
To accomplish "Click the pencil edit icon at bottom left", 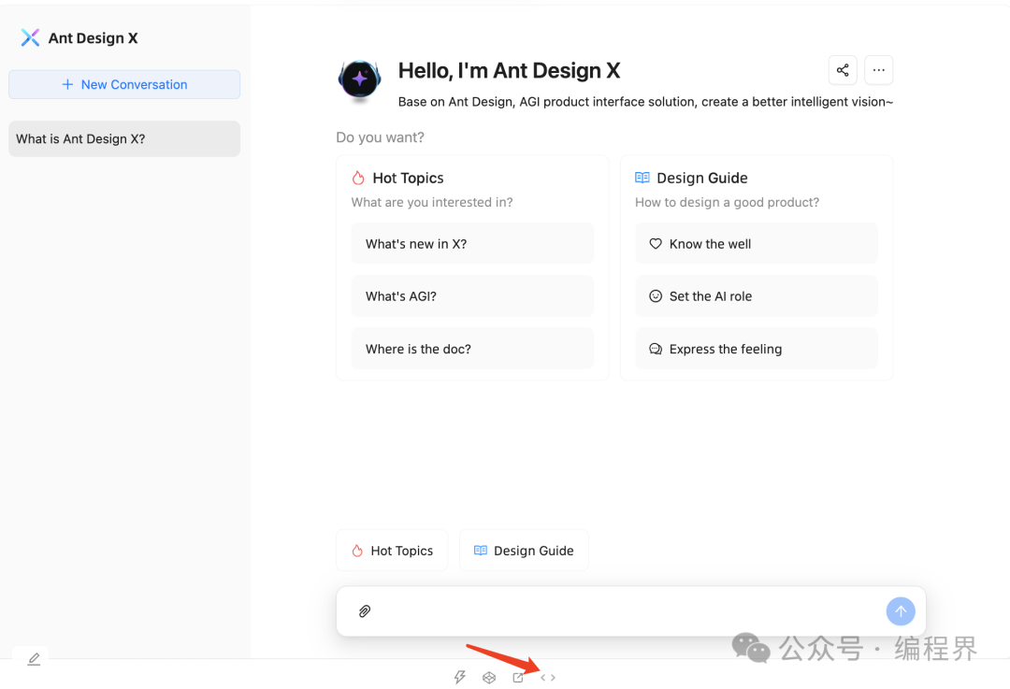I will click(x=34, y=659).
